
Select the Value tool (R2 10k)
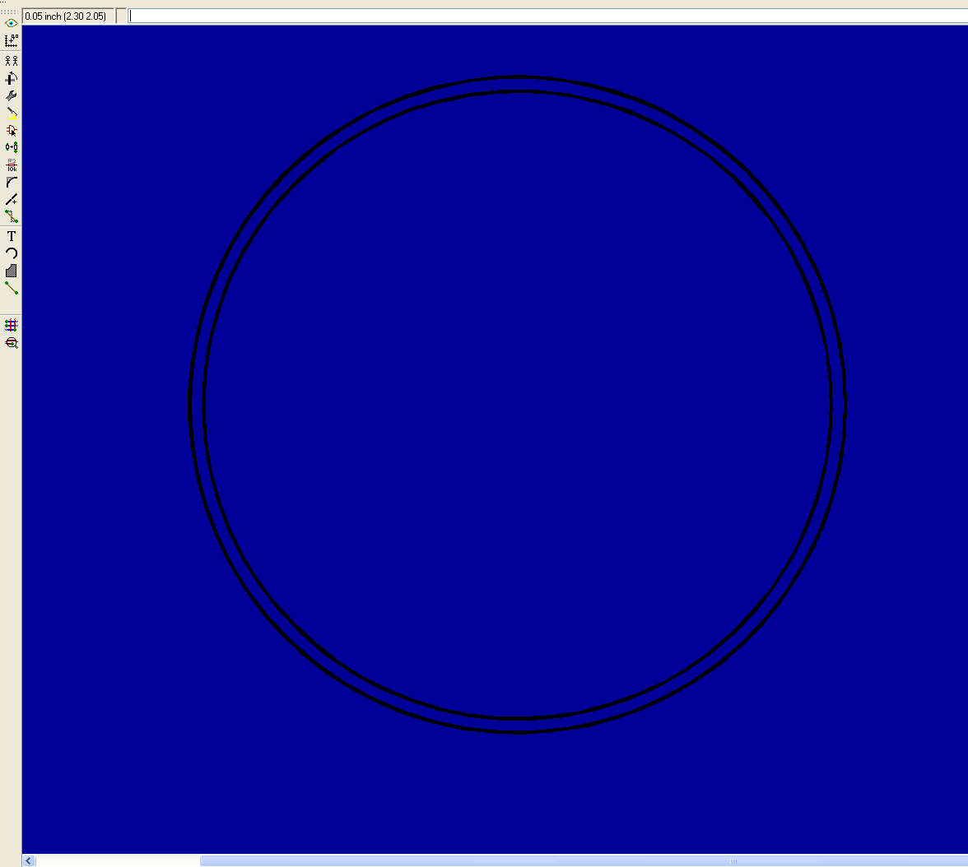[x=12, y=165]
